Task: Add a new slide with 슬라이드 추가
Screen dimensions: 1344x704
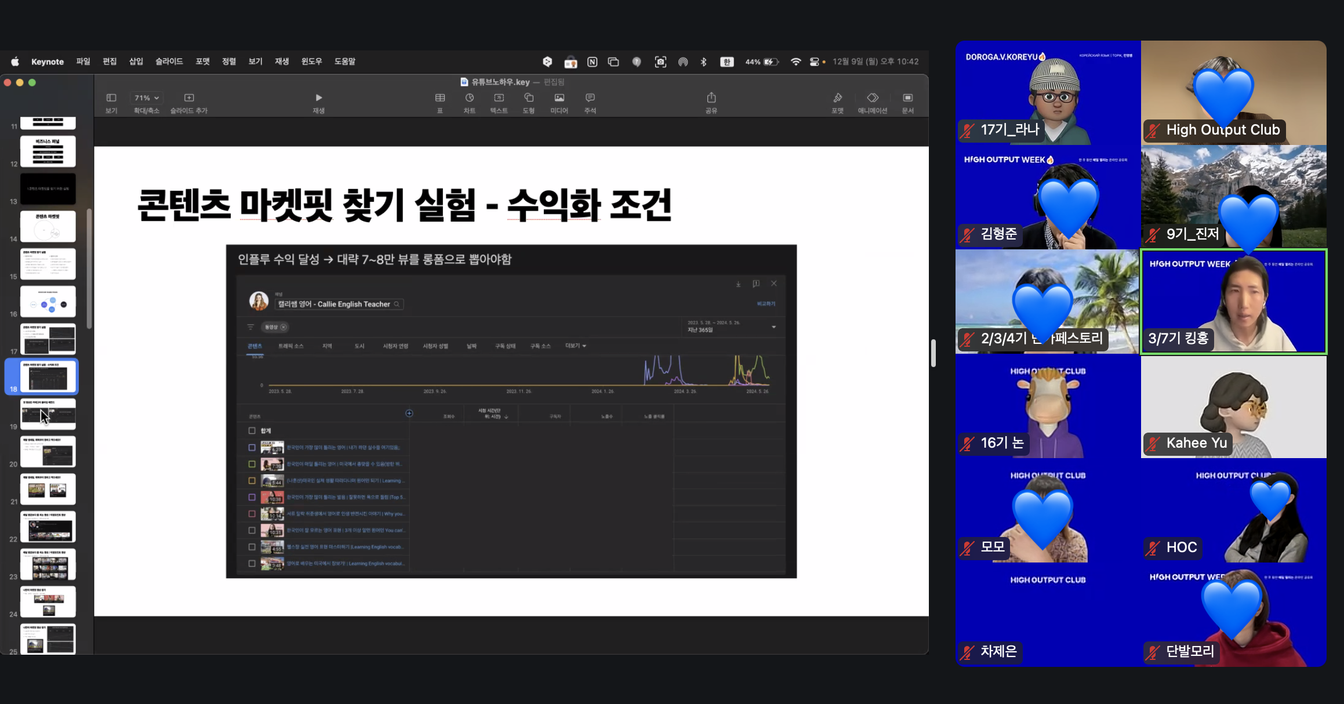Action: [189, 102]
